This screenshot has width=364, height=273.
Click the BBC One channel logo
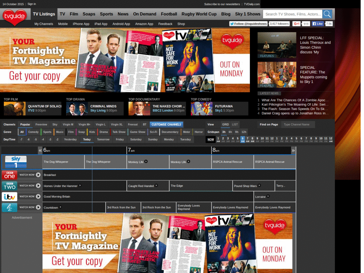point(10,175)
